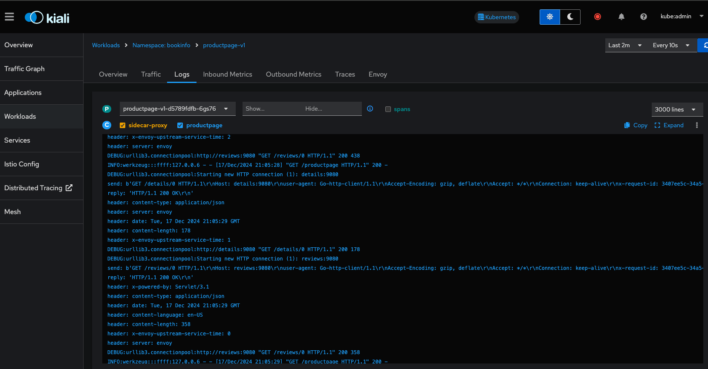The image size is (708, 369).
Task: Open the 3000 lines dropdown
Action: click(677, 109)
